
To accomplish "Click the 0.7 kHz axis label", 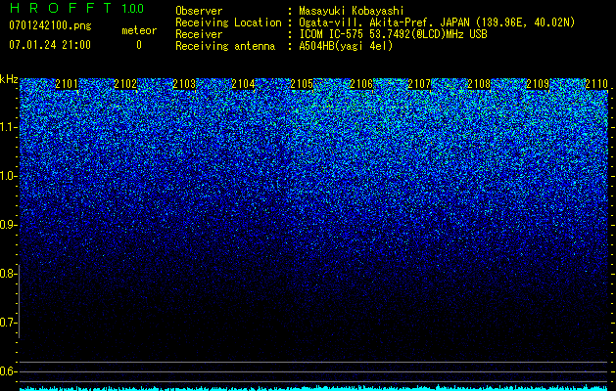I will (x=8, y=323).
